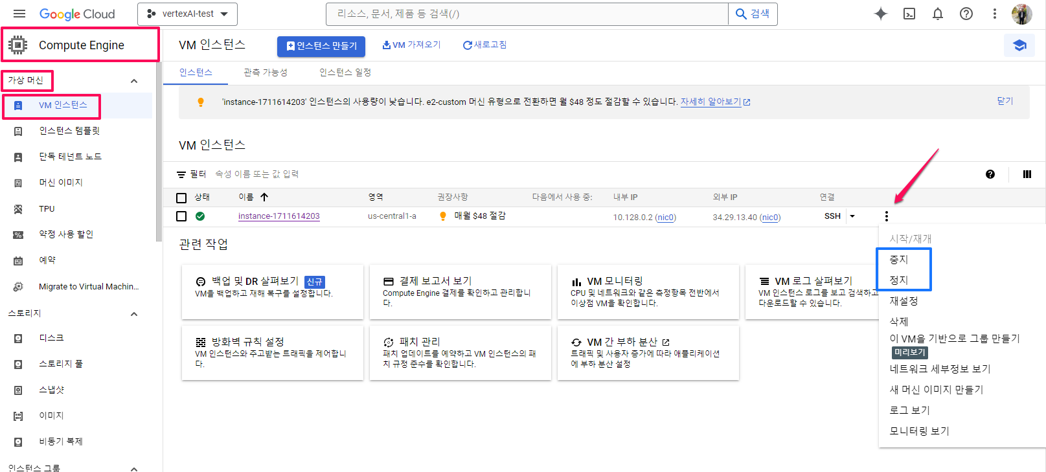
Task: Select 로그 보기 menu entry
Action: point(909,410)
